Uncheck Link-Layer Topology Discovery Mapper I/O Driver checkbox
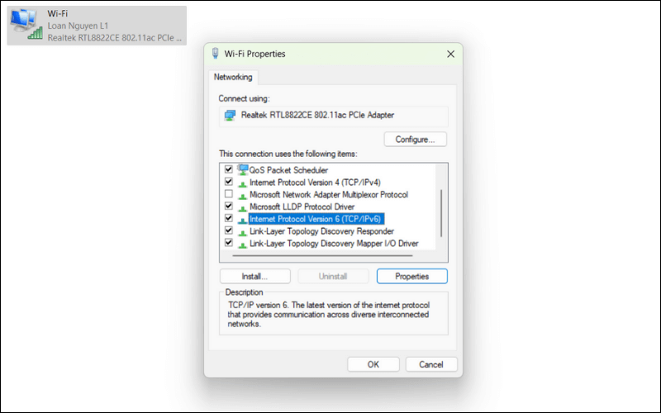Viewport: 661px width, 413px height. pyautogui.click(x=229, y=243)
